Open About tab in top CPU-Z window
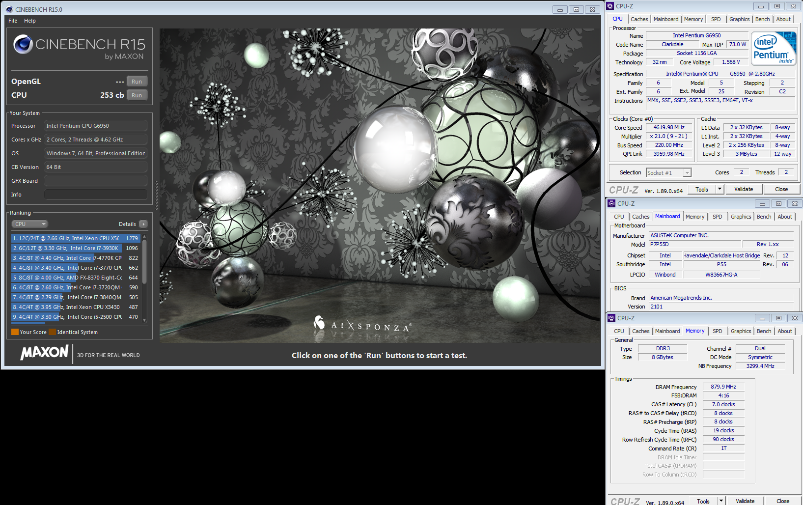803x505 pixels. 783,19
